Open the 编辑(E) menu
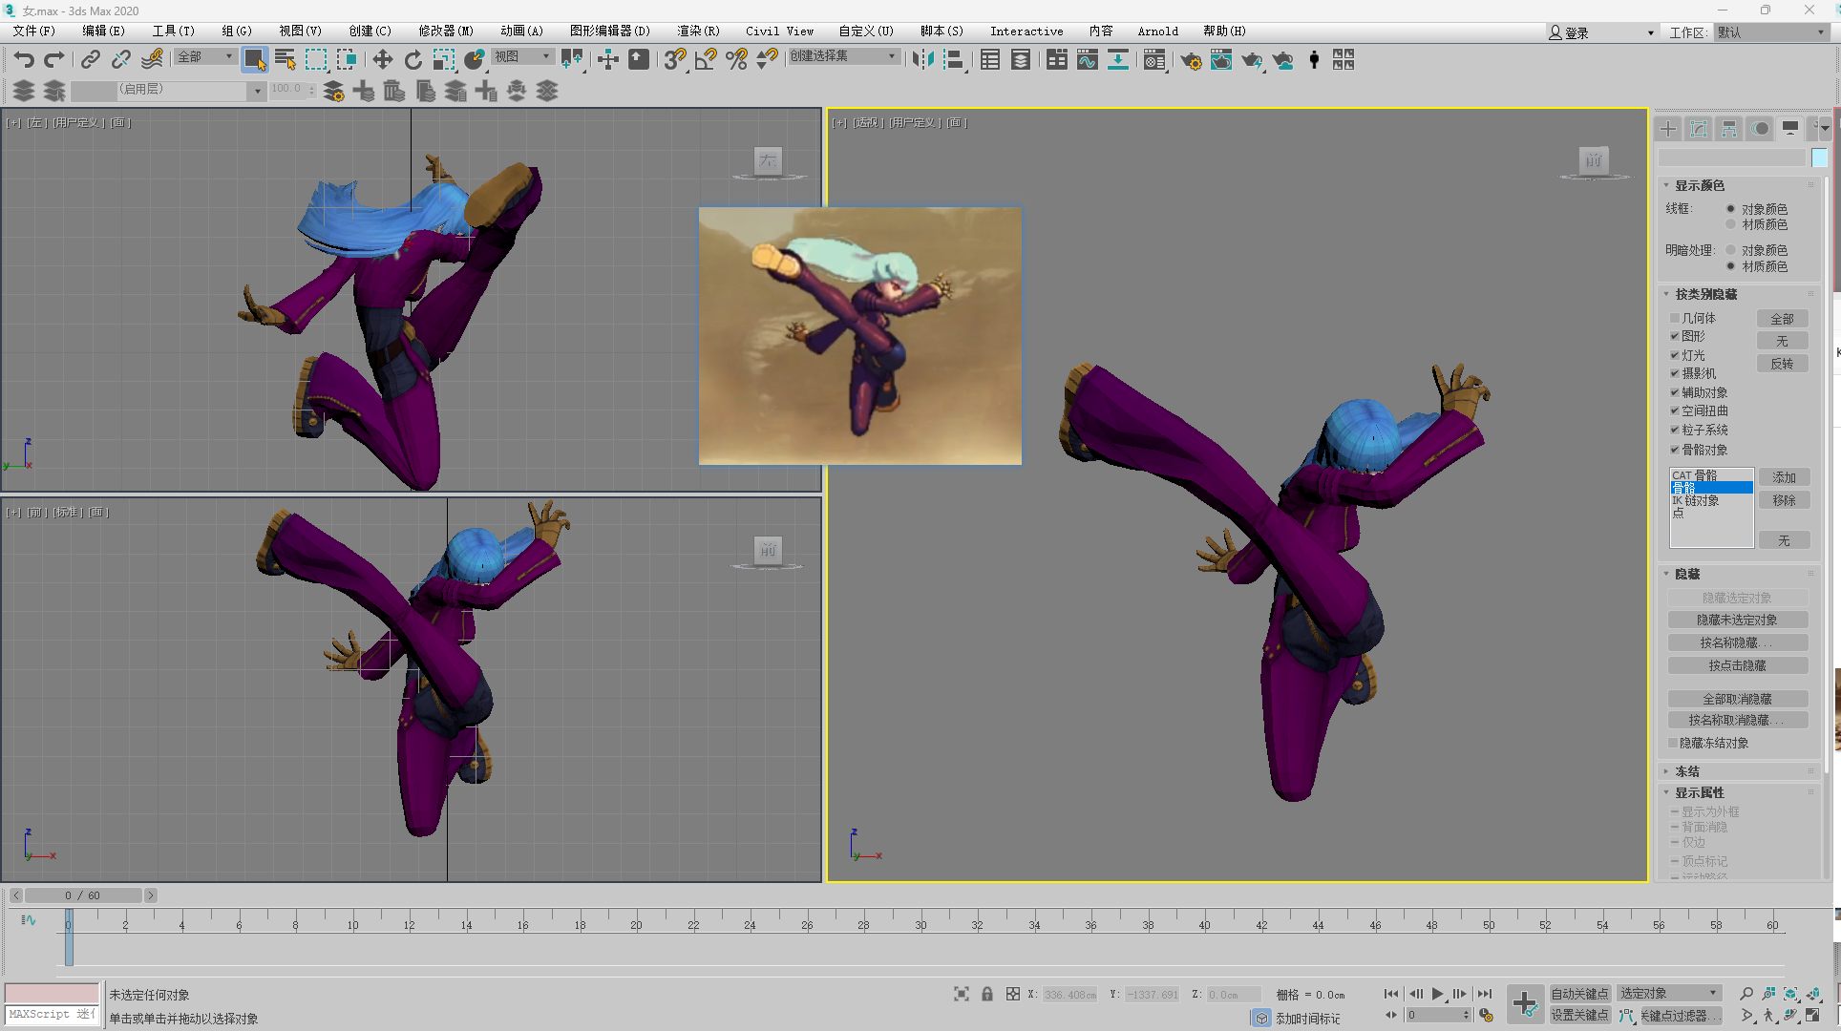This screenshot has width=1841, height=1031. (103, 32)
